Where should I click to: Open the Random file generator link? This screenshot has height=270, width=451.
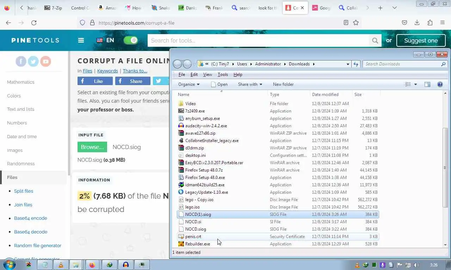38,245
